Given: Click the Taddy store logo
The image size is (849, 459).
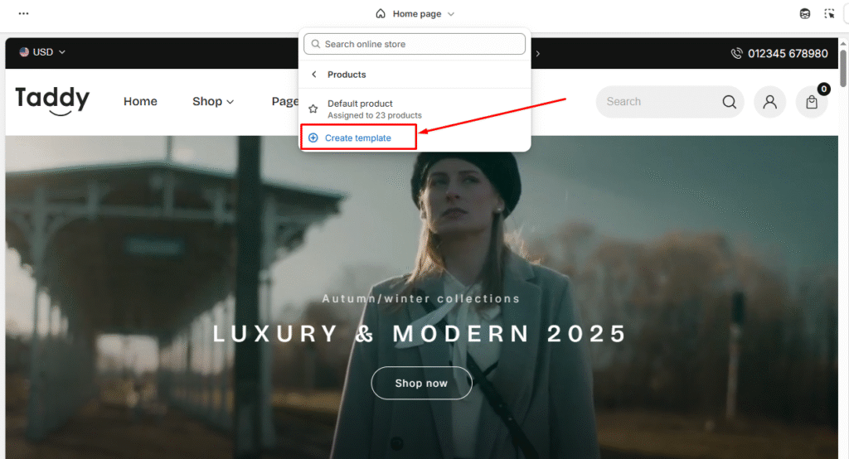Looking at the screenshot, I should click(52, 100).
